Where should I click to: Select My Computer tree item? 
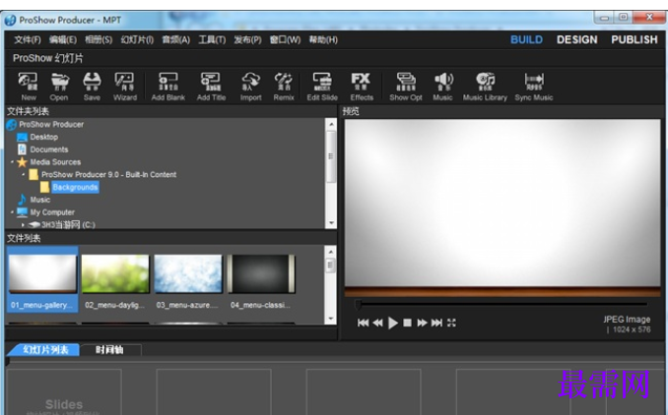[x=52, y=212]
